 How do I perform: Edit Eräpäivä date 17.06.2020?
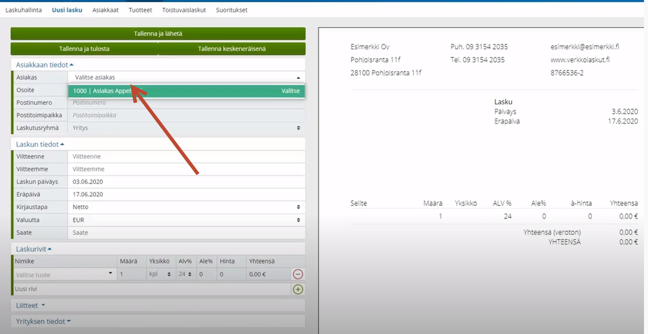click(x=186, y=194)
